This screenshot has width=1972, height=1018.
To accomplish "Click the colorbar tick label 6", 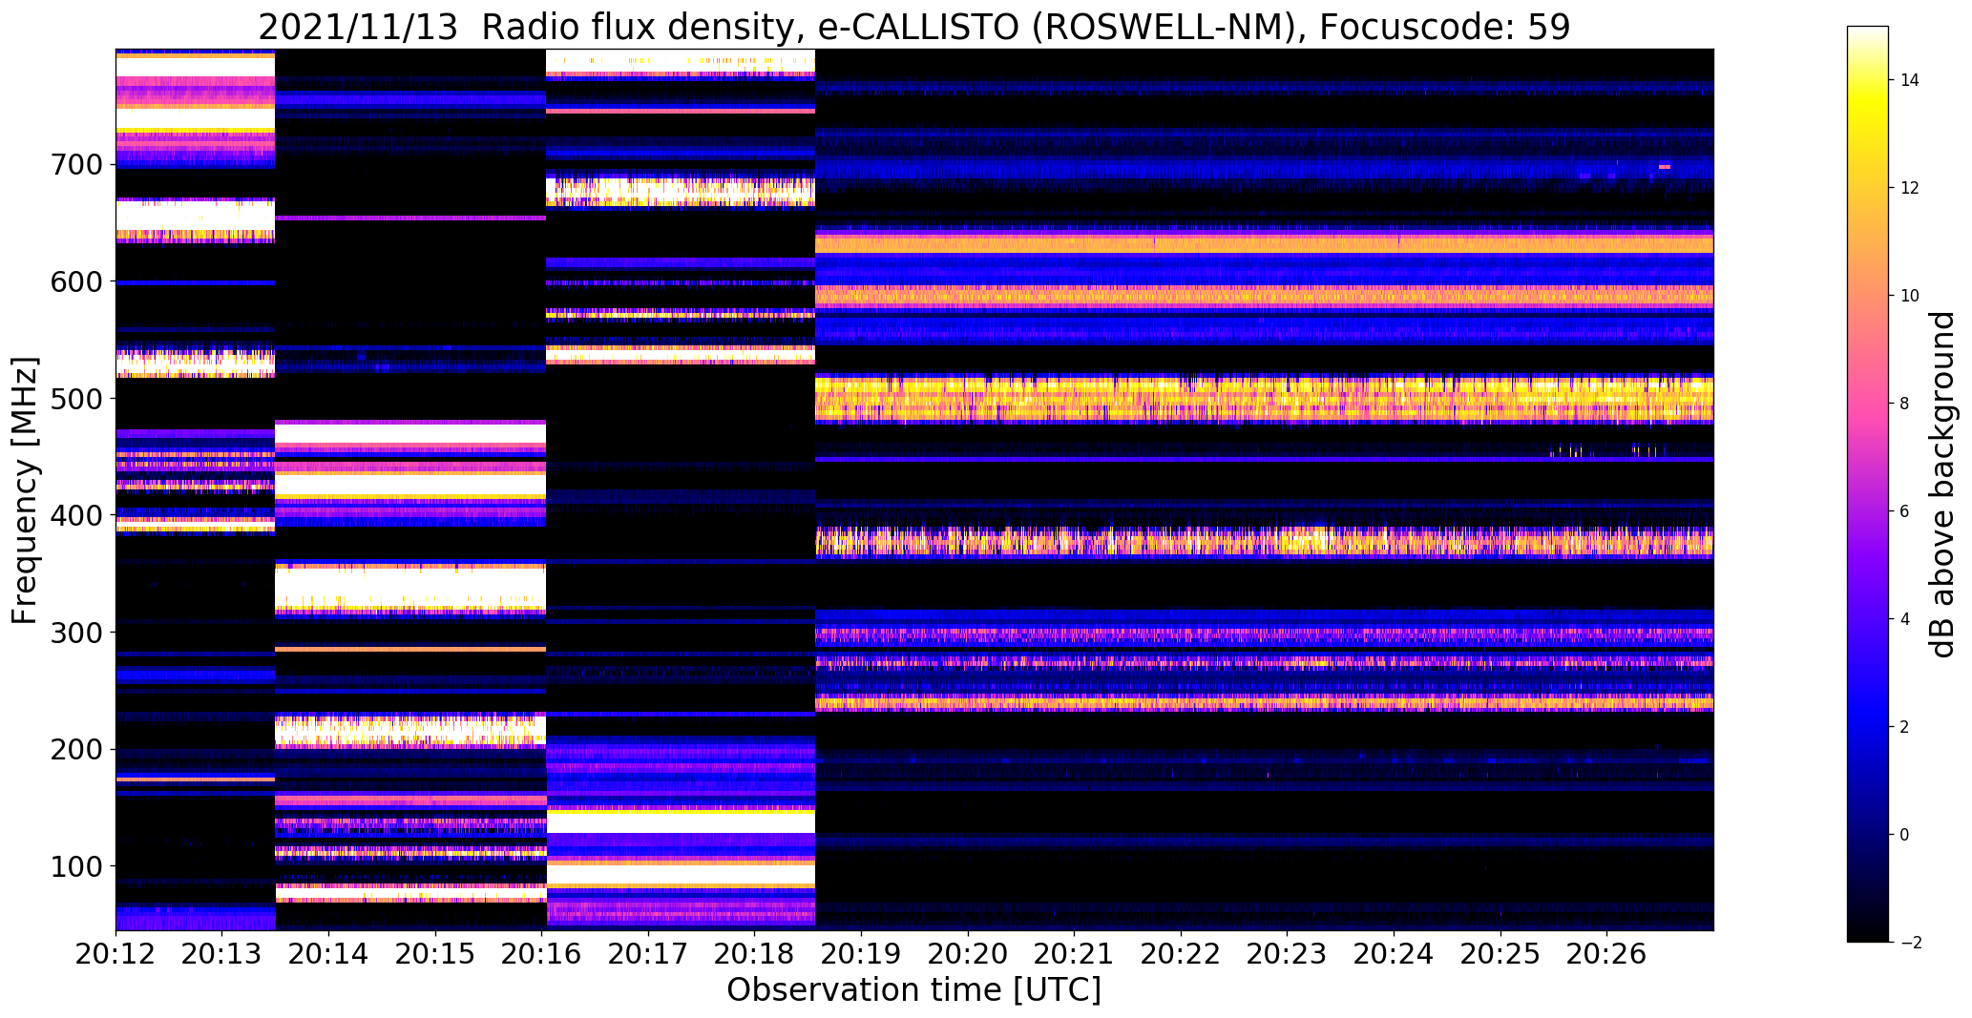I will [x=1904, y=511].
